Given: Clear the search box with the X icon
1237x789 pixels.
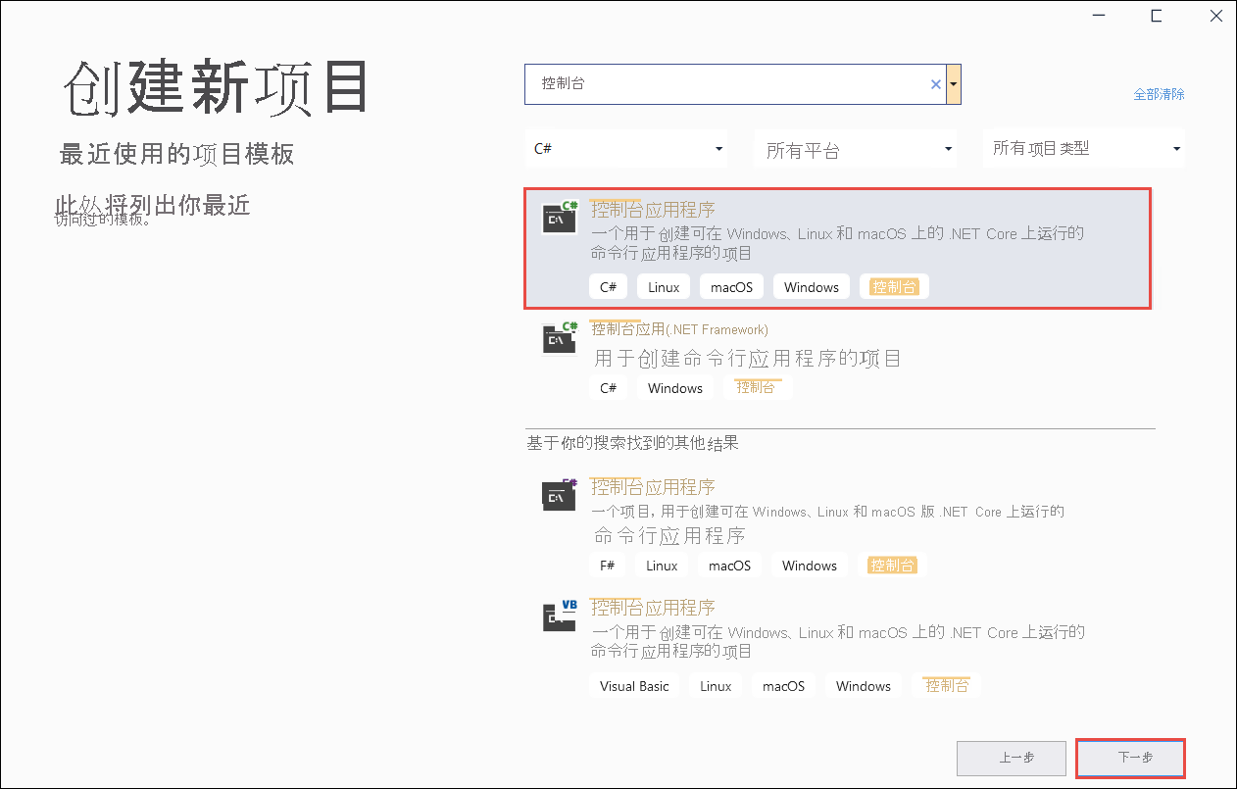Looking at the screenshot, I should (935, 84).
